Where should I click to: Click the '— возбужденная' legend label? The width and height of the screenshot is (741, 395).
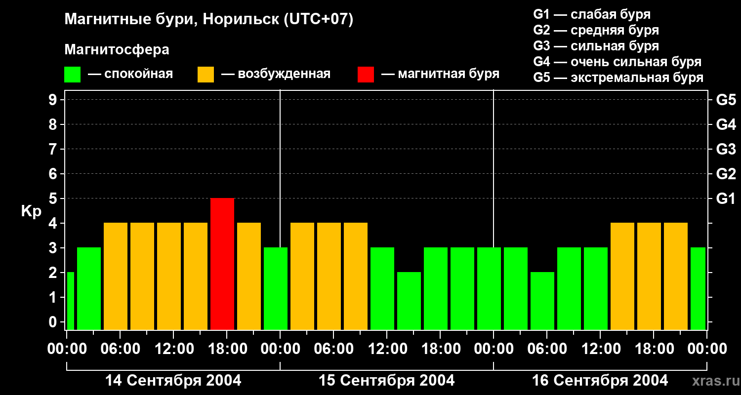pyautogui.click(x=276, y=75)
